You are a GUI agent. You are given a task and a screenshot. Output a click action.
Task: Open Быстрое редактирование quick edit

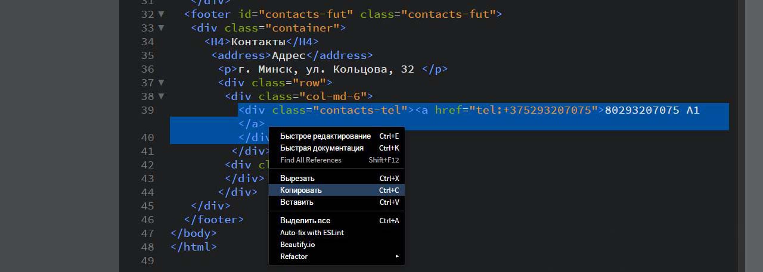pos(325,136)
